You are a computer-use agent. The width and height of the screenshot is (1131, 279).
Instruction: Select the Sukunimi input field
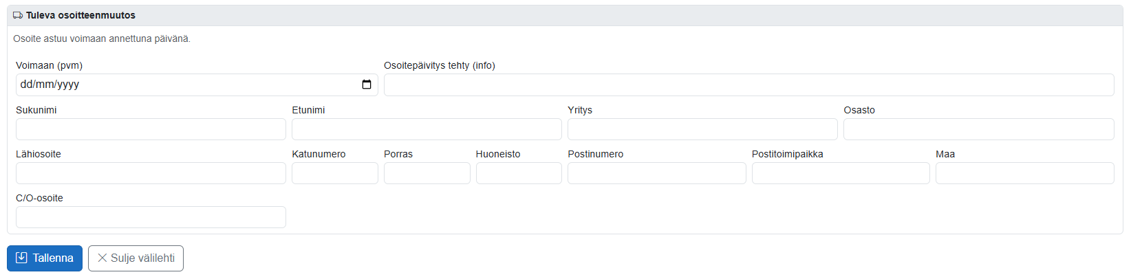click(151, 129)
